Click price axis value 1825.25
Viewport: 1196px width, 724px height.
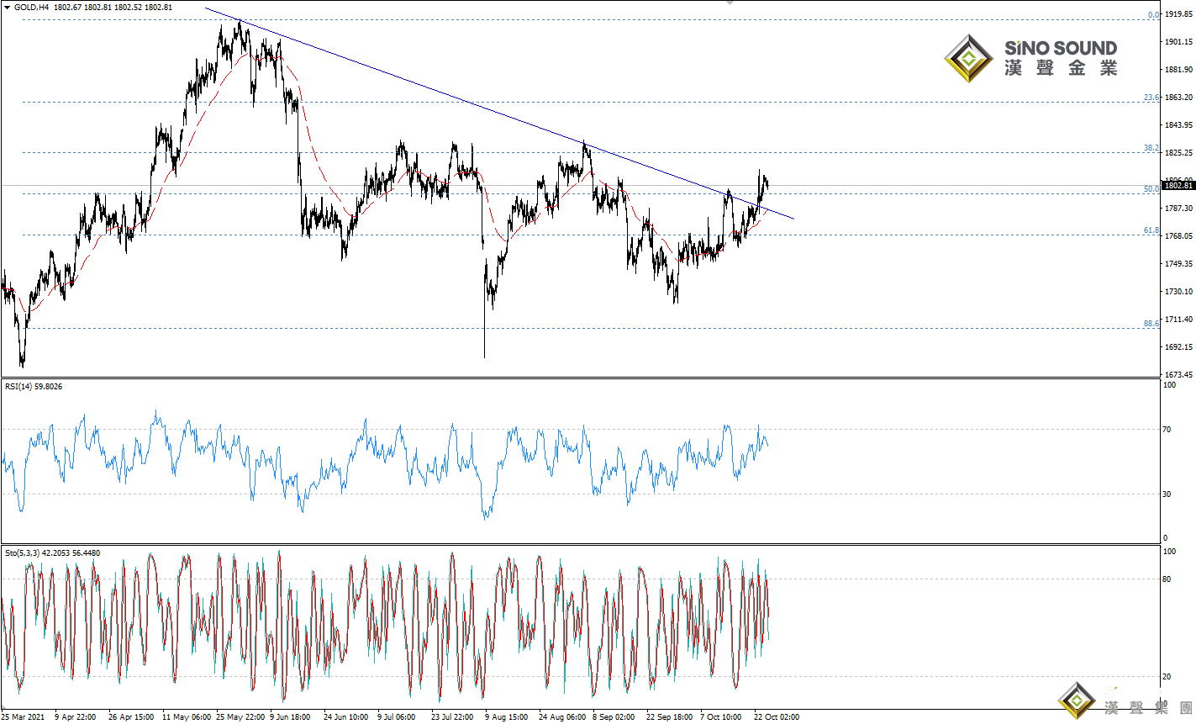coord(1178,153)
